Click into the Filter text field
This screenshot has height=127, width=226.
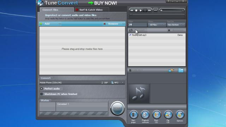pos(140,25)
